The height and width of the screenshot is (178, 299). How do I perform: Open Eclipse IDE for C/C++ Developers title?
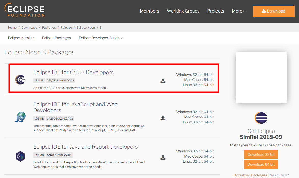coord(73,72)
